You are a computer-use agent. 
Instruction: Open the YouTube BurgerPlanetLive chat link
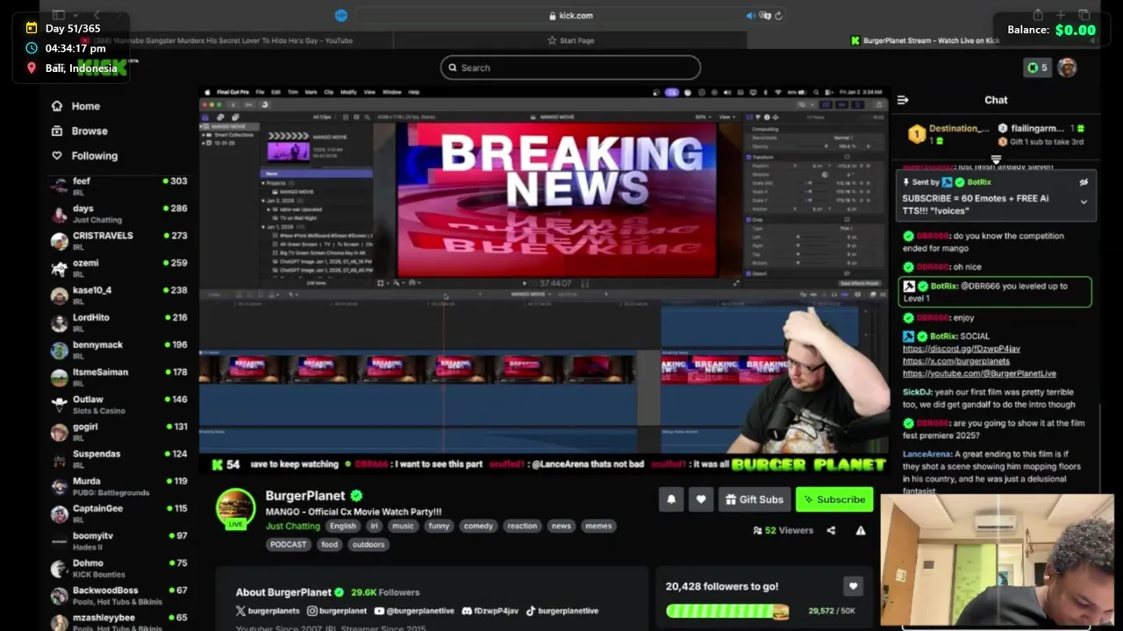click(979, 373)
